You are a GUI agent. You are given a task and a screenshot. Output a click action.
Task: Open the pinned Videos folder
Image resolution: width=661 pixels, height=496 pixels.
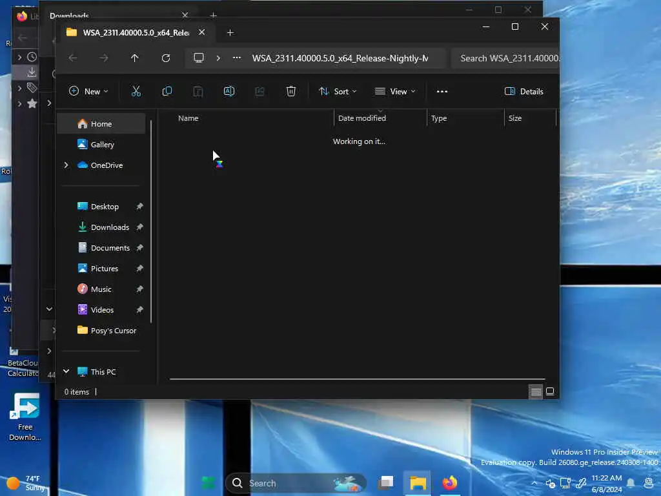coord(101,309)
